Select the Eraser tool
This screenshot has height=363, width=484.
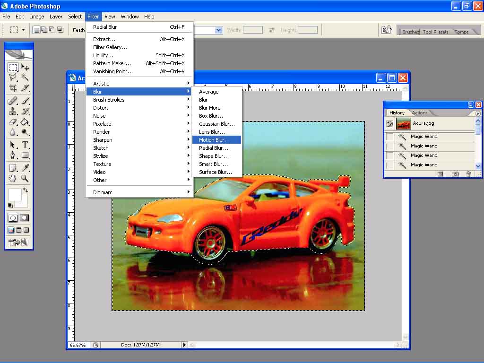[13, 121]
